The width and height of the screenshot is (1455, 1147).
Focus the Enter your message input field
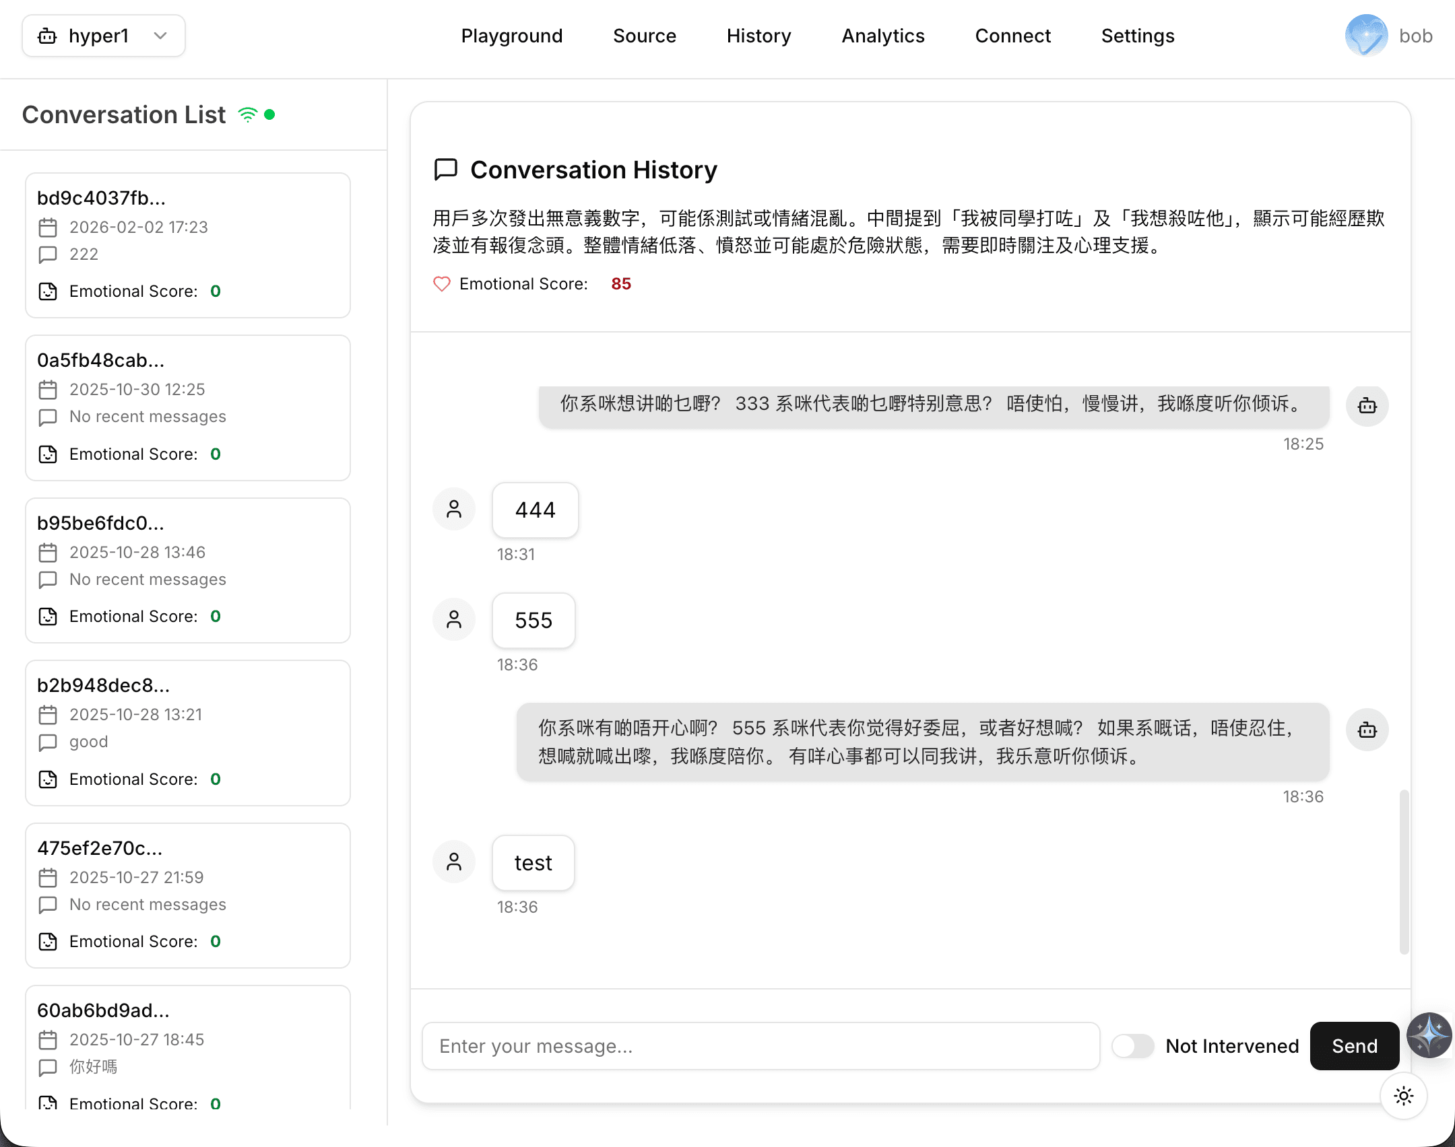(761, 1046)
